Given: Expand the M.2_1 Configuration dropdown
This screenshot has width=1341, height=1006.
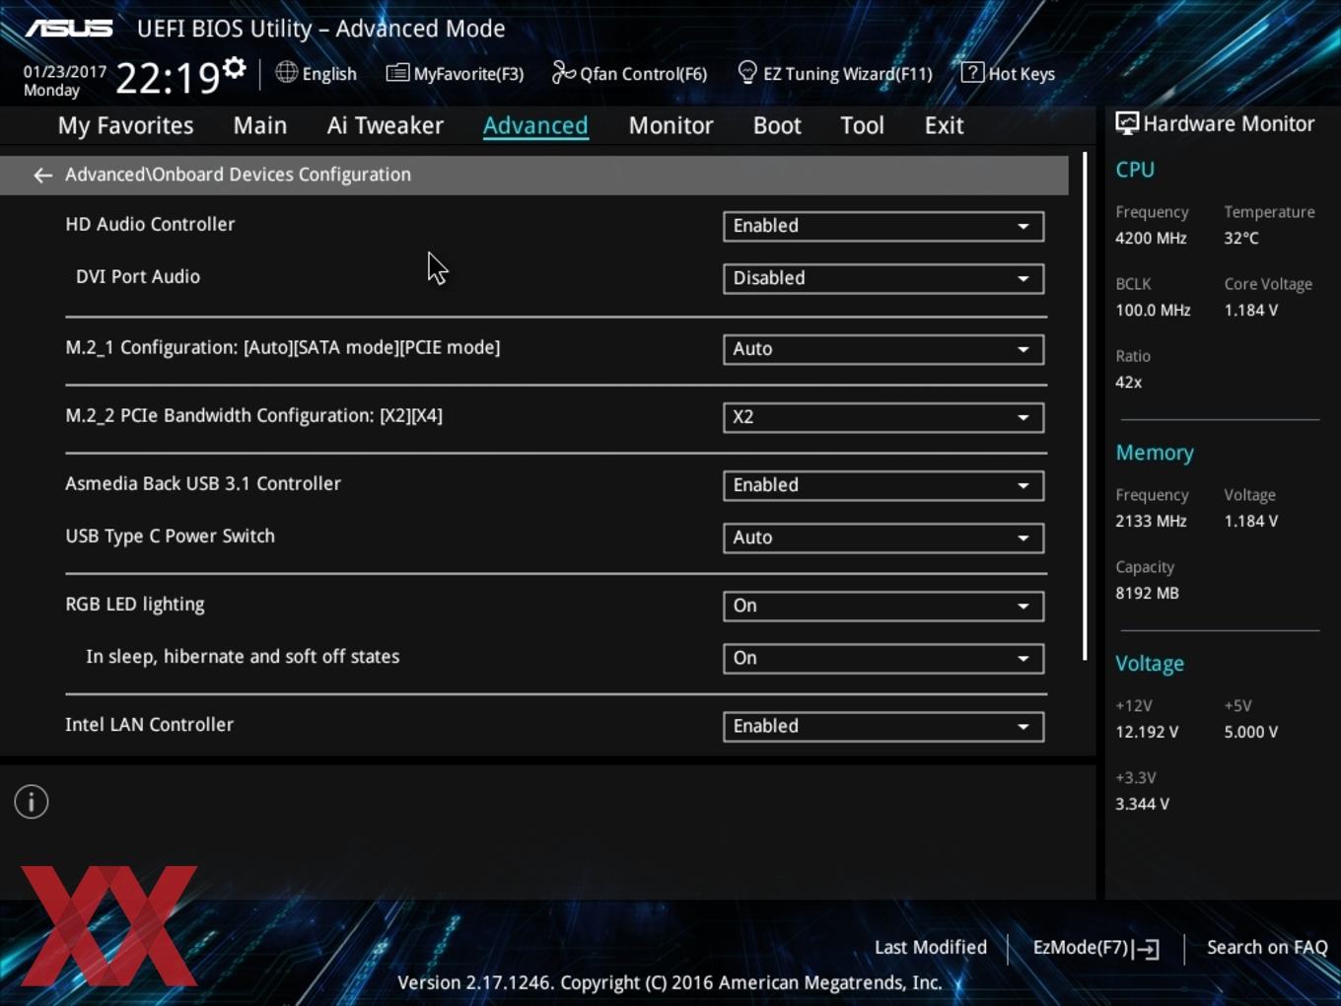Looking at the screenshot, I should coord(883,349).
